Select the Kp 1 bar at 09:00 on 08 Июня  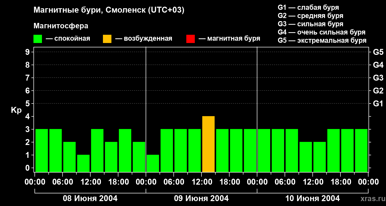pos(83,164)
